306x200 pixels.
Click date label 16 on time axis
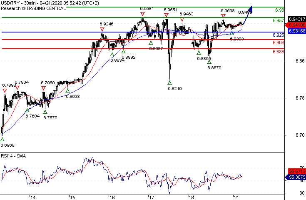click(112, 197)
